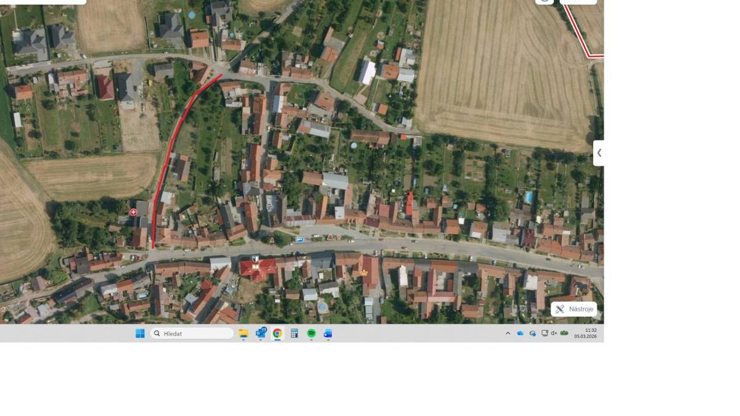Click the Hledat taskbar search box
Viewport: 740px width, 416px height.
click(192, 333)
